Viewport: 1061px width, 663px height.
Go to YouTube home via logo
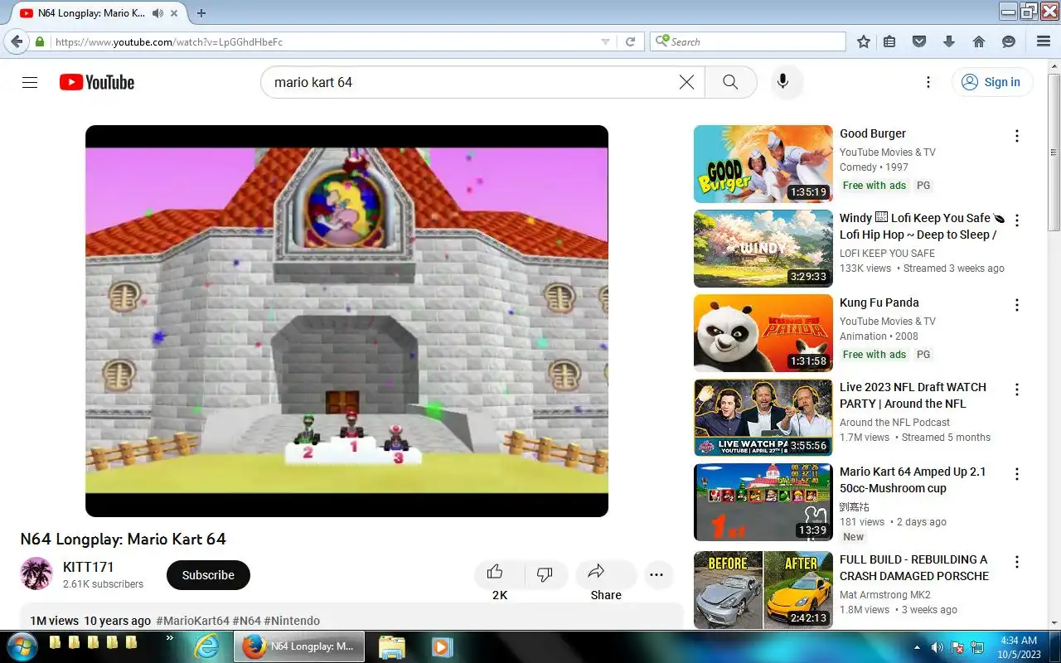pyautogui.click(x=97, y=82)
